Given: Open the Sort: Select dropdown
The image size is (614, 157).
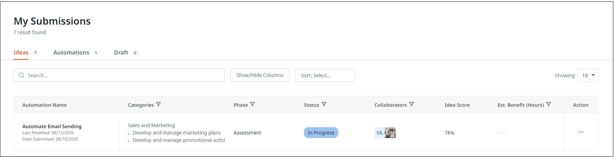Looking at the screenshot, I should (325, 75).
